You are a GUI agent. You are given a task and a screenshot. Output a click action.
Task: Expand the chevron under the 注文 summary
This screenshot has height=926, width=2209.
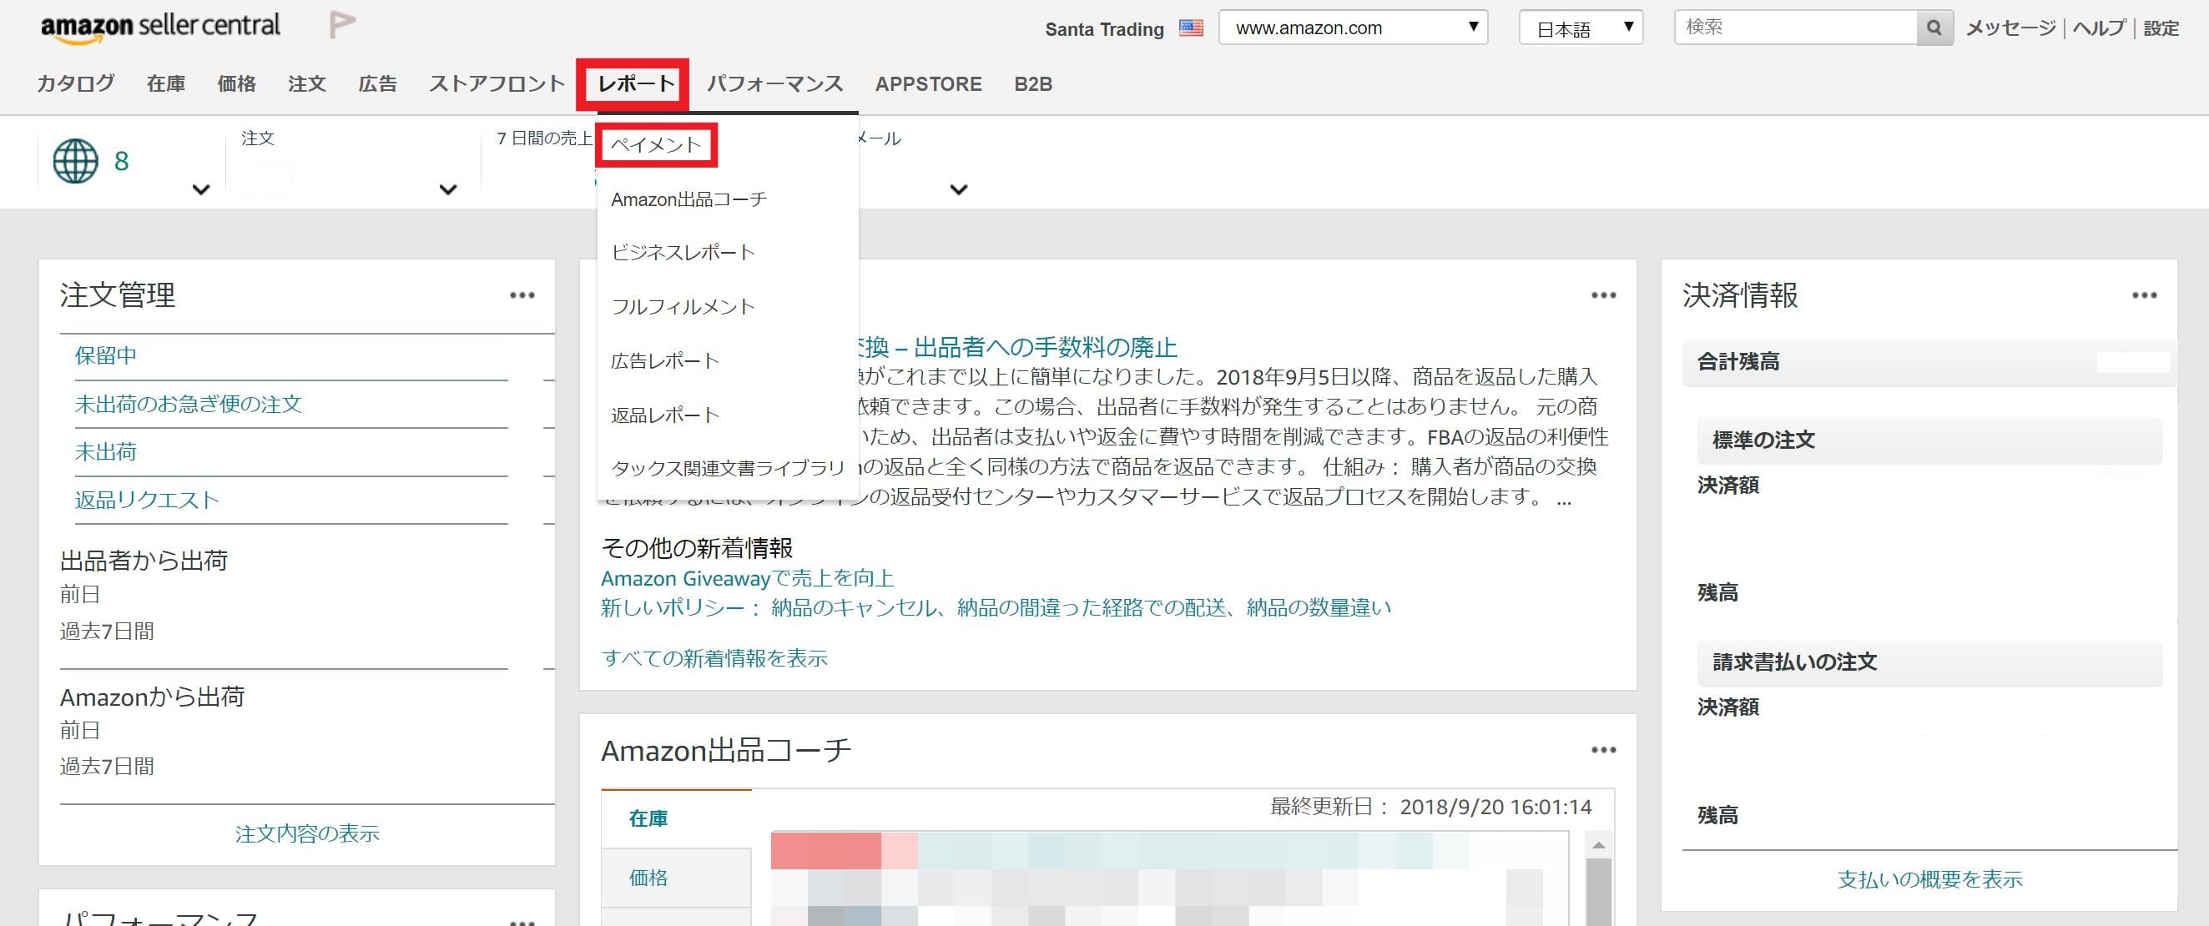click(447, 189)
